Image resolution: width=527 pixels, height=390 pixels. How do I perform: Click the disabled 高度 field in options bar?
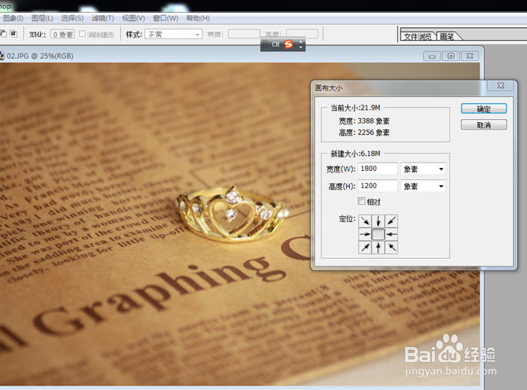click(302, 34)
